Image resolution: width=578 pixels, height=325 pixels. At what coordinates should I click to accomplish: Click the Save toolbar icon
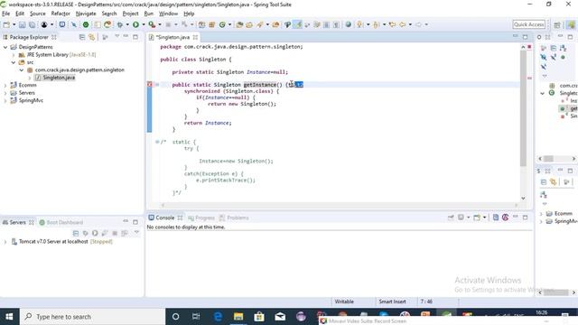[22, 24]
